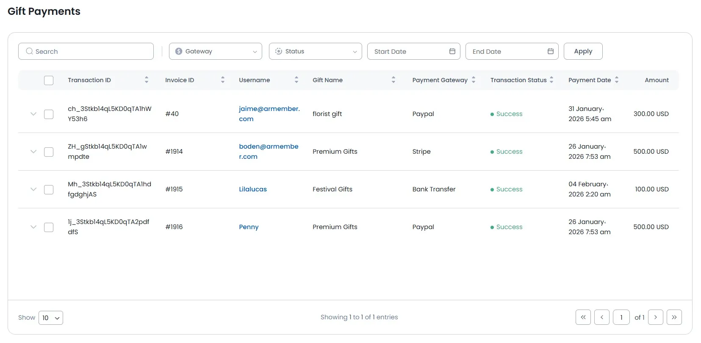Click the Start Date calendar icon
Screen dimensions: 701x343
452,51
